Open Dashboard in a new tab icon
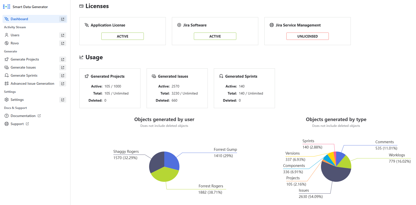This screenshot has height=205, width=416. (x=63, y=19)
